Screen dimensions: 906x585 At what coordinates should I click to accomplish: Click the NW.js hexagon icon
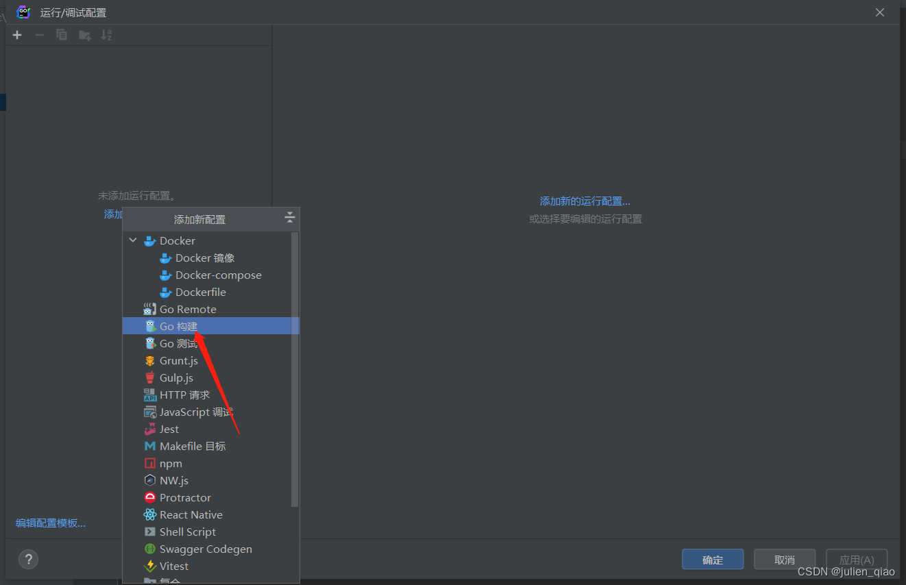[149, 480]
